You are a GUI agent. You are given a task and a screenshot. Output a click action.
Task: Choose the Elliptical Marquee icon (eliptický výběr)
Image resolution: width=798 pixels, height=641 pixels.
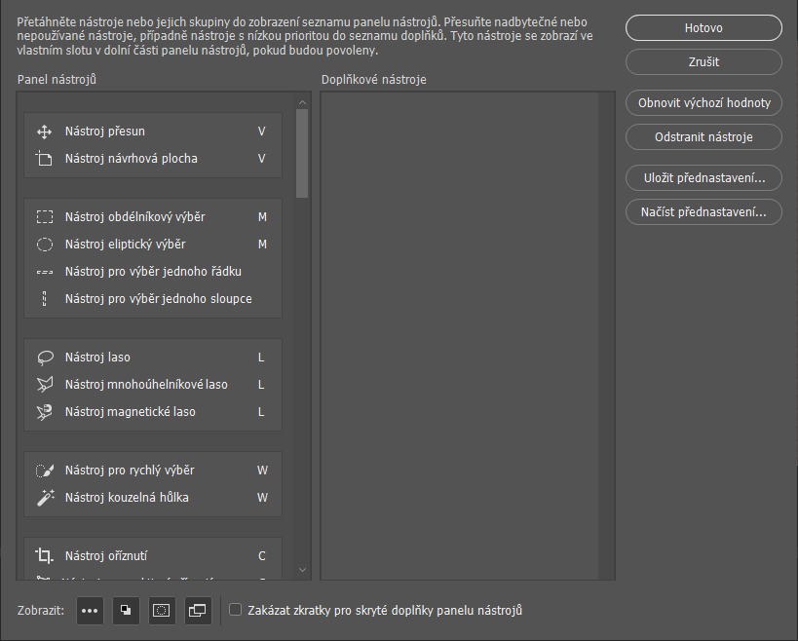[45, 245]
